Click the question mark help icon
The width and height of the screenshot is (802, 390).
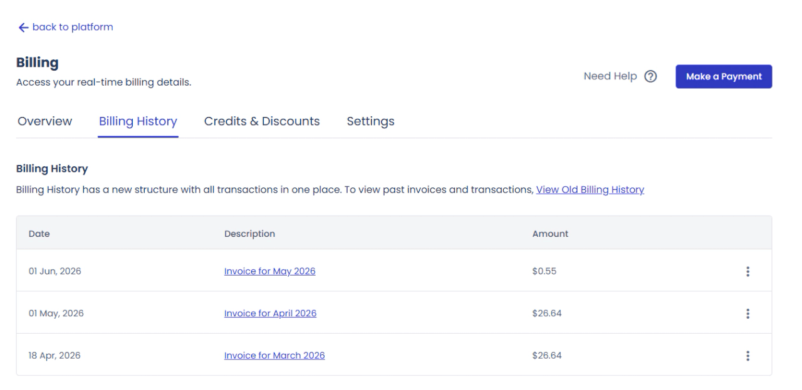coord(650,76)
